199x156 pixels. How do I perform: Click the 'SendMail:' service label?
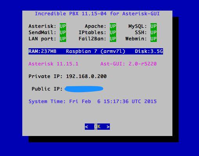42,33
